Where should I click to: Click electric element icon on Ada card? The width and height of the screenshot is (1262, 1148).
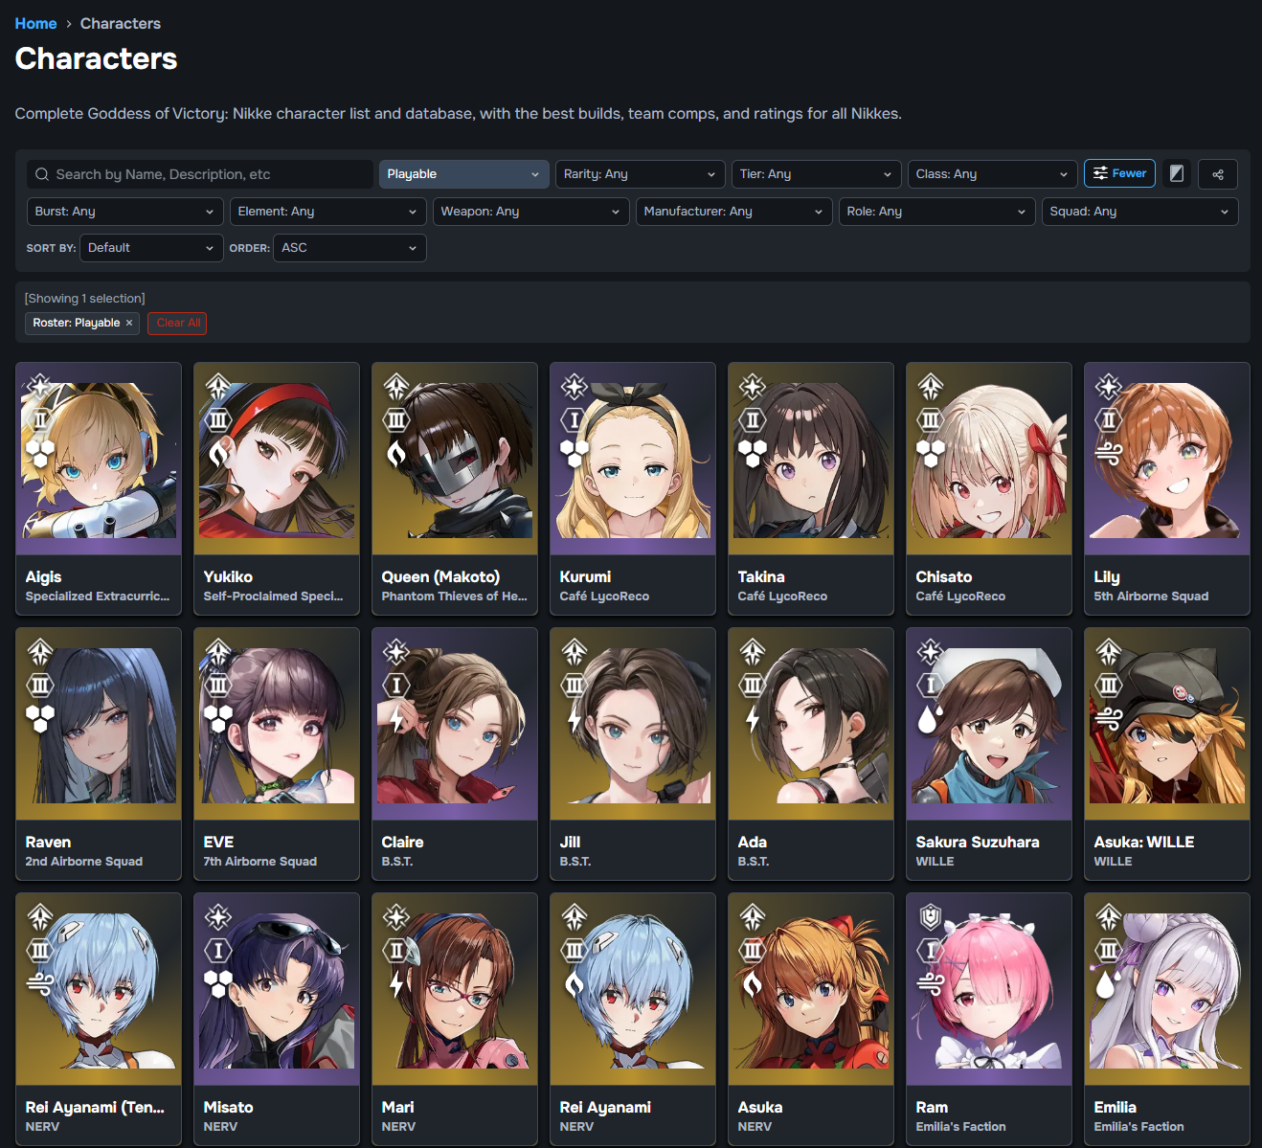coord(753,717)
